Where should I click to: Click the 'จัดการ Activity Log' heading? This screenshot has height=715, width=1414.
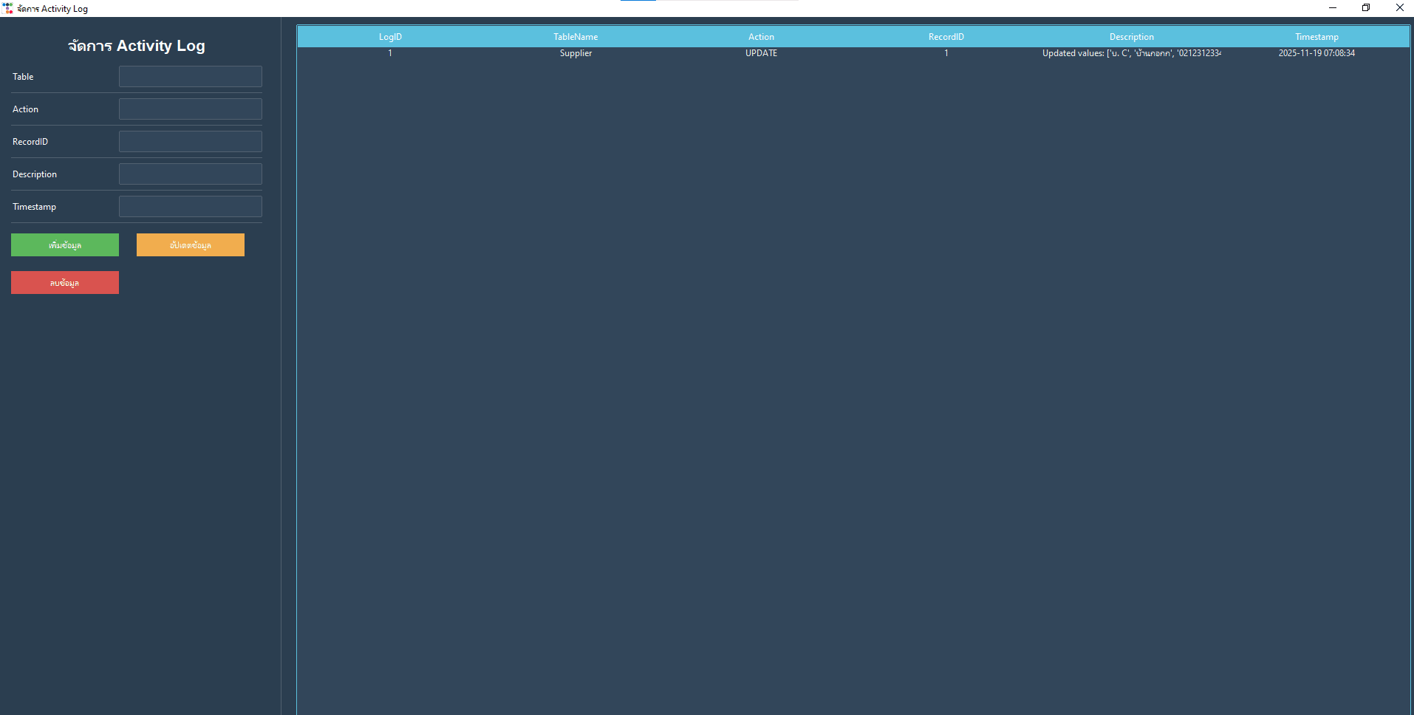coord(137,46)
